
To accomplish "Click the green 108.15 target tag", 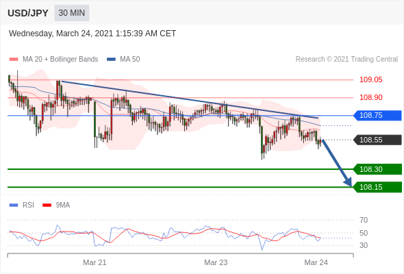I will pos(377,187).
